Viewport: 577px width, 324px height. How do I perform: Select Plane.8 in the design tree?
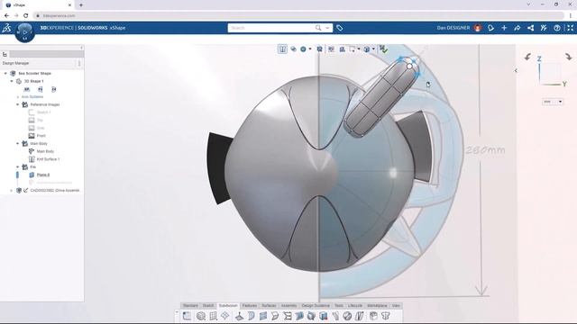(x=43, y=175)
